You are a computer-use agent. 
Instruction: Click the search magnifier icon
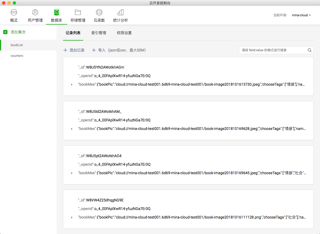click(310, 50)
